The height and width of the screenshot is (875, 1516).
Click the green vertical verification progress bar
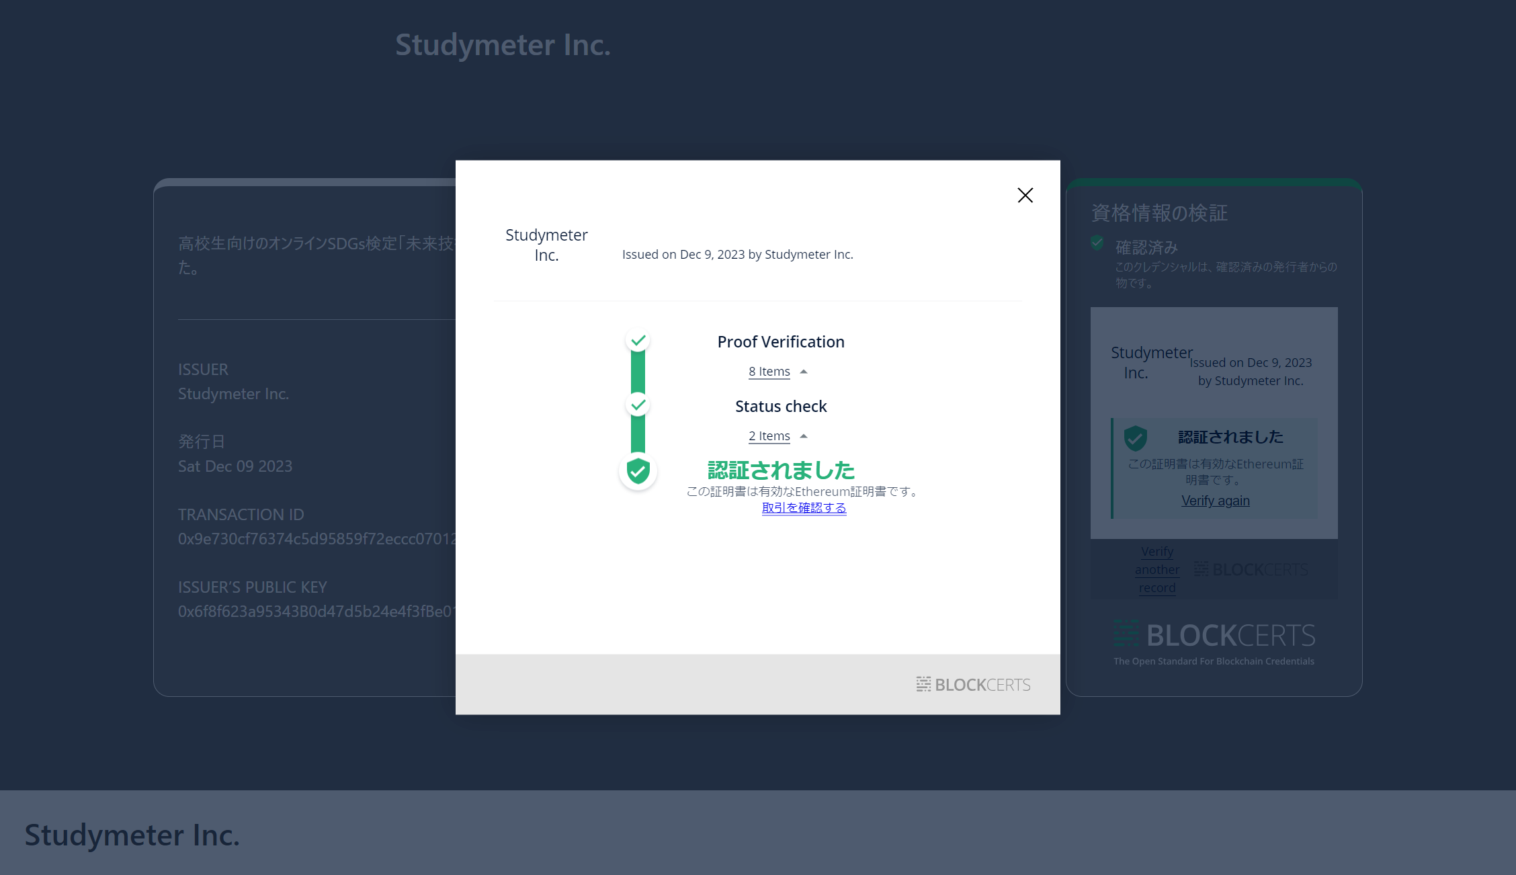[x=638, y=373]
